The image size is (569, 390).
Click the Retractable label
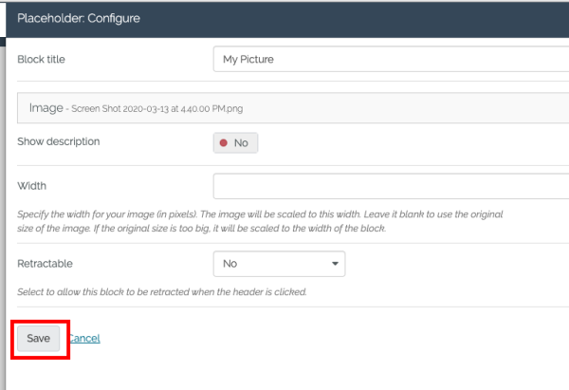(x=45, y=263)
